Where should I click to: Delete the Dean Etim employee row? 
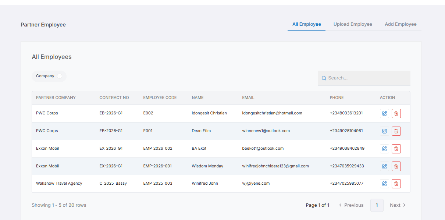(x=396, y=131)
